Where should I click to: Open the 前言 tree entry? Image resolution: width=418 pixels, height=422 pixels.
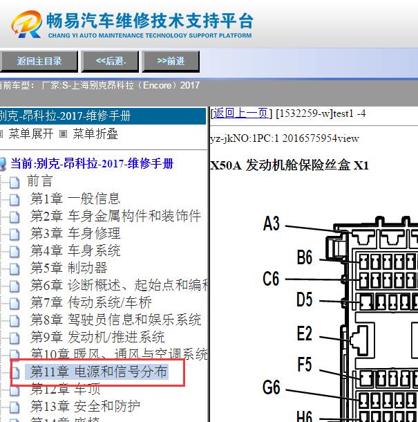39,181
